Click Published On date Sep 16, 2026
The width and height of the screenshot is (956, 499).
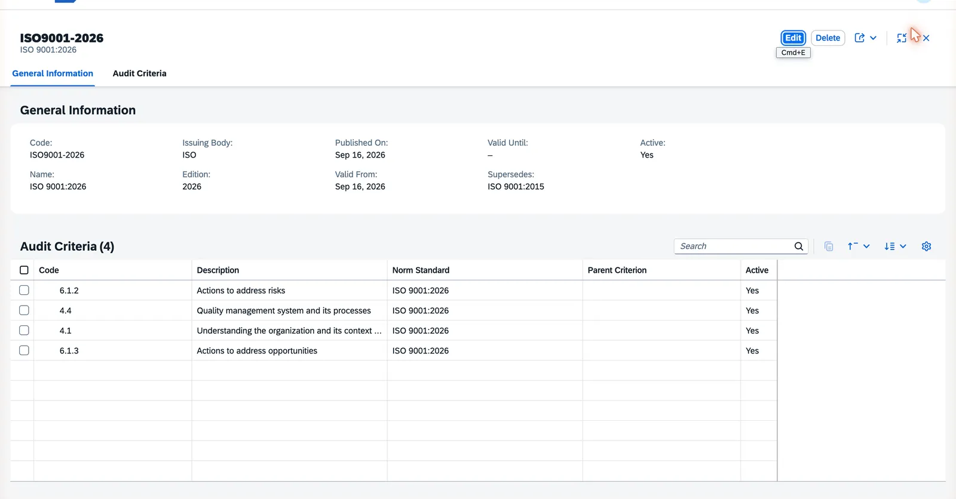(x=360, y=155)
